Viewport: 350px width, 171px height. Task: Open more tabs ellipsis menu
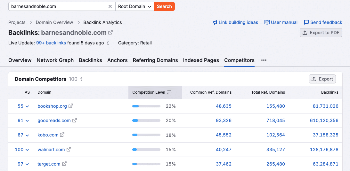(264, 60)
